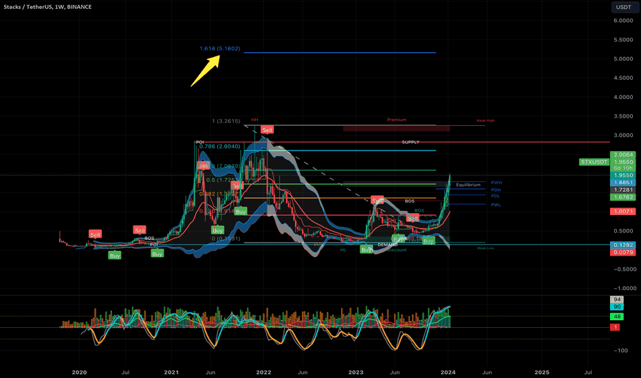Select the Sell signal beside the HH label
The image size is (641, 378).
pos(267,130)
